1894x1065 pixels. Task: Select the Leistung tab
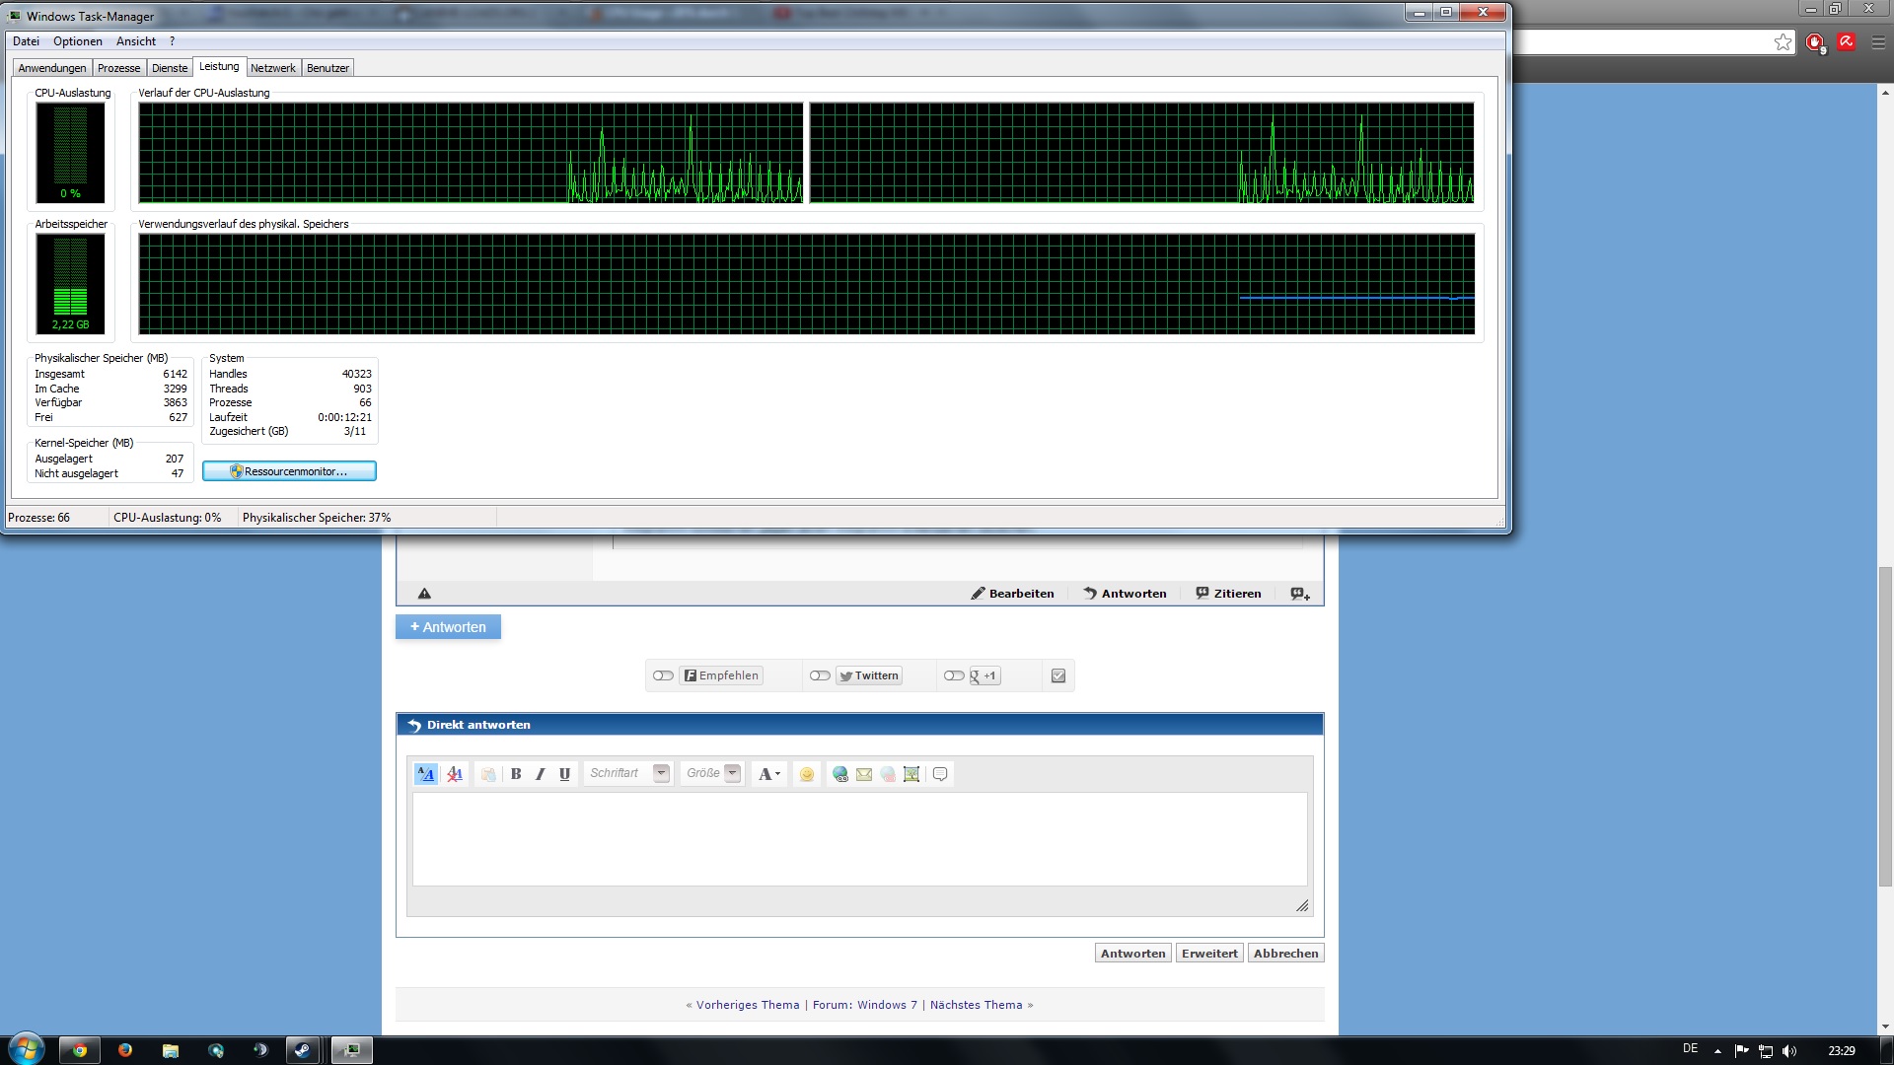click(x=219, y=66)
